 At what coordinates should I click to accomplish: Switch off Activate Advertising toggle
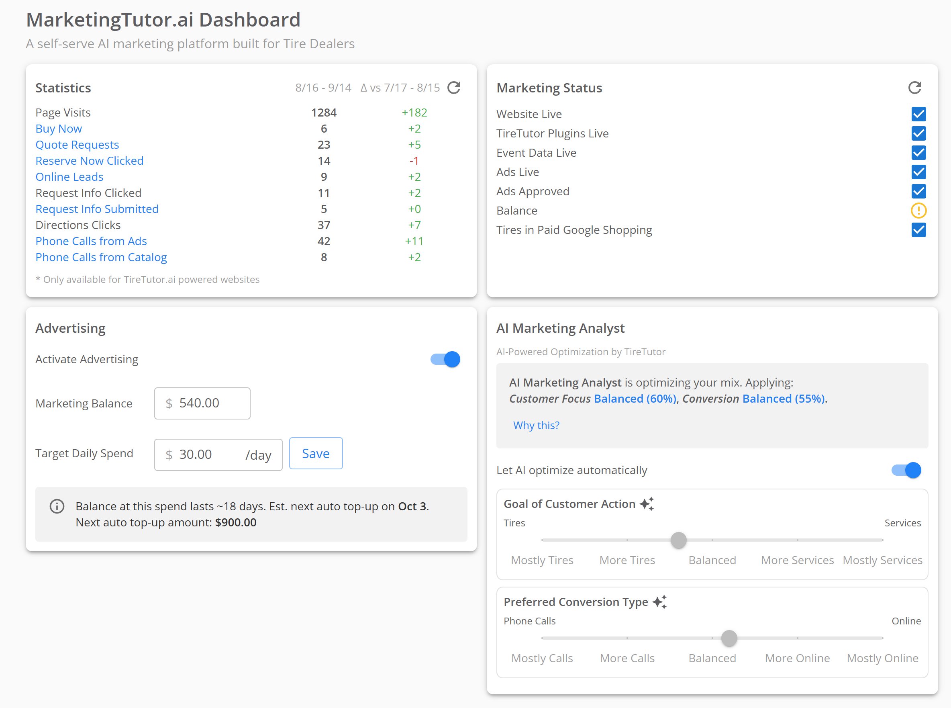tap(445, 359)
